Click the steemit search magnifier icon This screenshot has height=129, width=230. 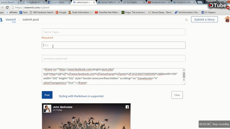click(x=186, y=20)
